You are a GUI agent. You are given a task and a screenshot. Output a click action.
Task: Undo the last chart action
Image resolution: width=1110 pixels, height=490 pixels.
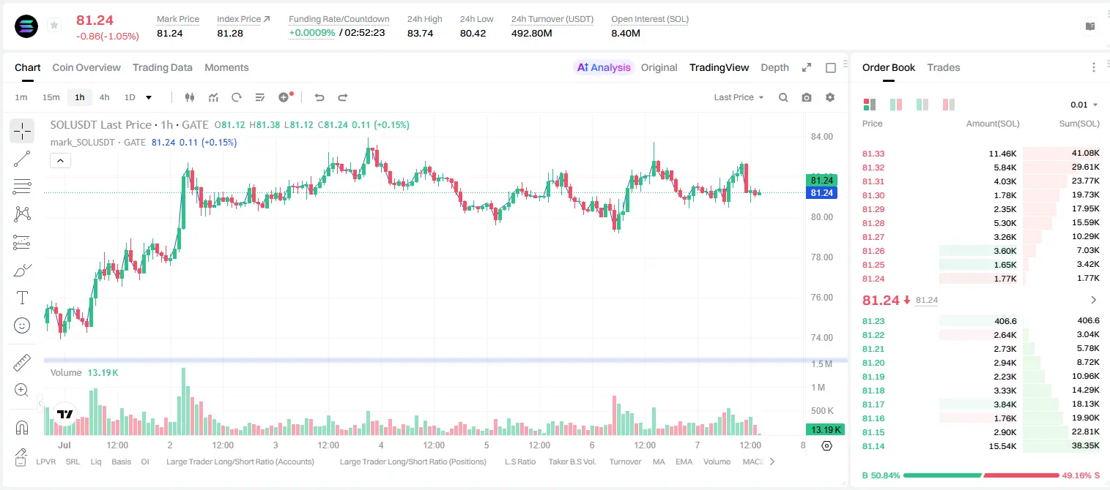(319, 97)
